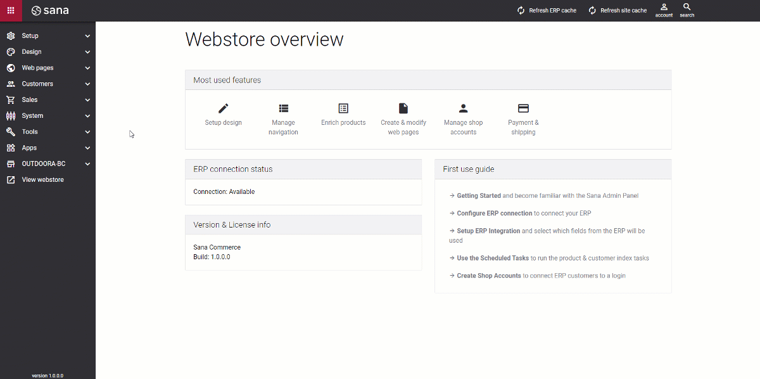The height and width of the screenshot is (379, 760).
Task: Click the 'Webstore overview' heading
Action: [264, 39]
